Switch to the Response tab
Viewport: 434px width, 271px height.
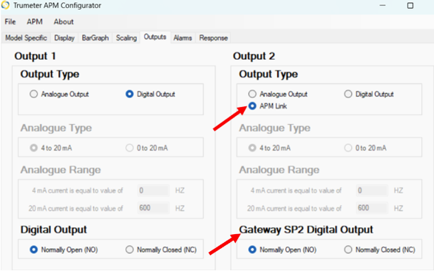214,38
